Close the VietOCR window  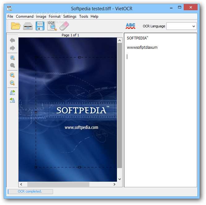[x=190, y=7]
